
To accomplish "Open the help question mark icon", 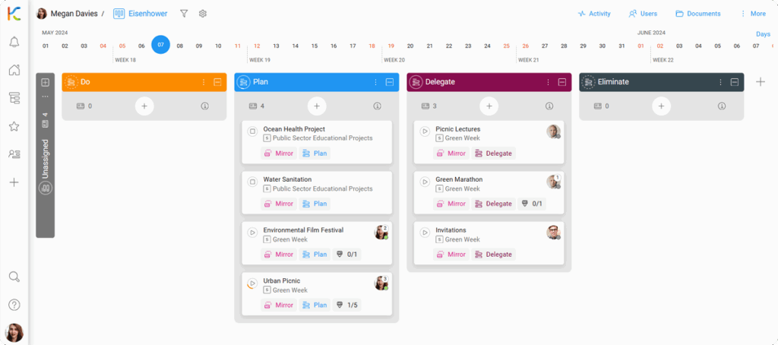I will (14, 305).
